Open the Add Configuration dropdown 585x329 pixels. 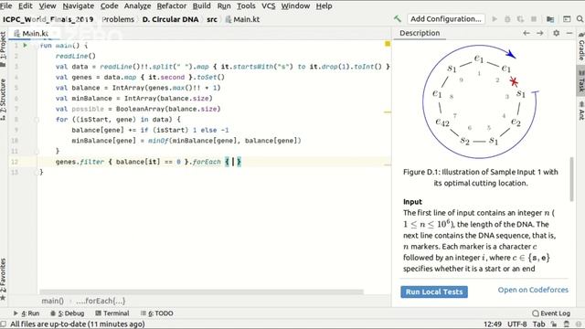click(x=446, y=19)
